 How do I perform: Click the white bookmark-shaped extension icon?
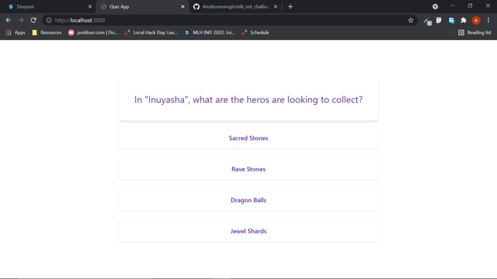[x=438, y=20]
